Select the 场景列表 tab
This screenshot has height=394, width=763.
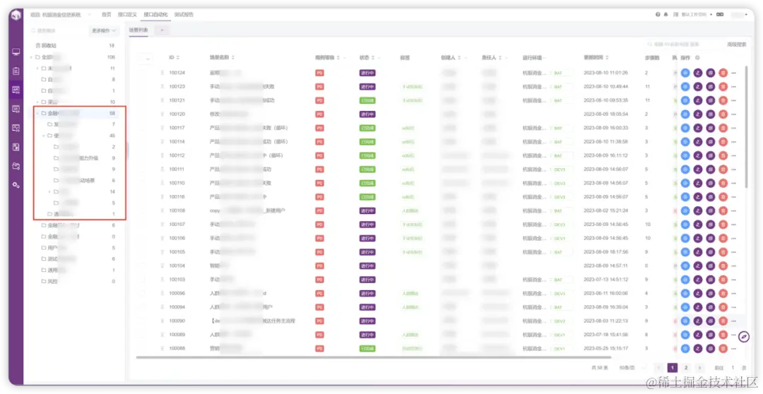click(x=138, y=30)
